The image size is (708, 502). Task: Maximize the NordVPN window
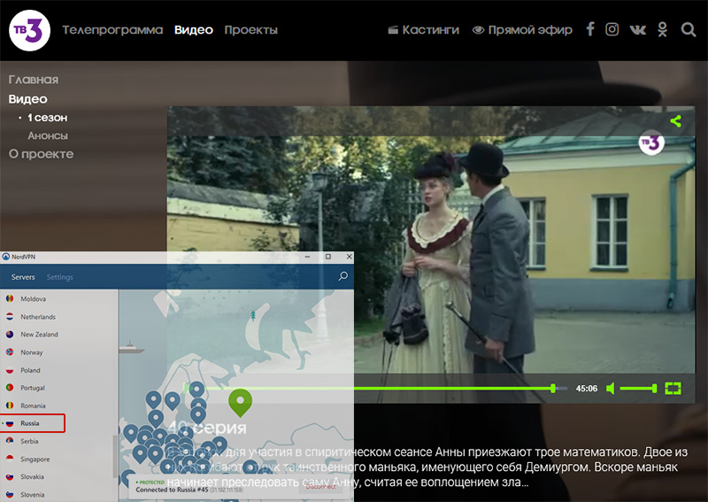click(328, 257)
